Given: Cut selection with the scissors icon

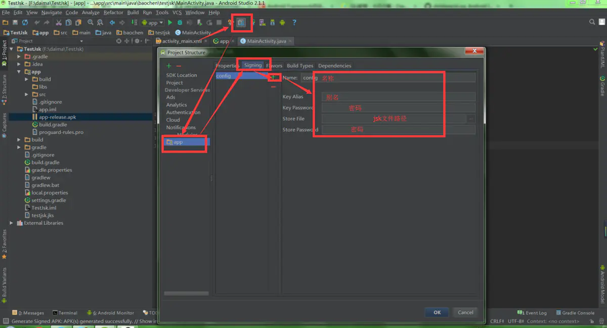Looking at the screenshot, I should 59,23.
